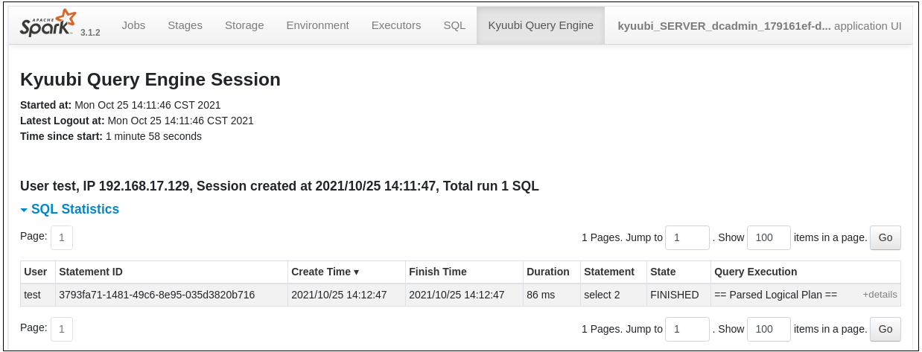The image size is (922, 352).
Task: Click the top Jump to page field
Action: click(687, 237)
